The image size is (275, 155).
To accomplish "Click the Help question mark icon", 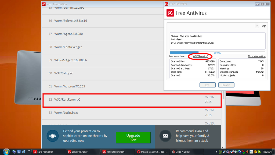I will click(257, 26).
